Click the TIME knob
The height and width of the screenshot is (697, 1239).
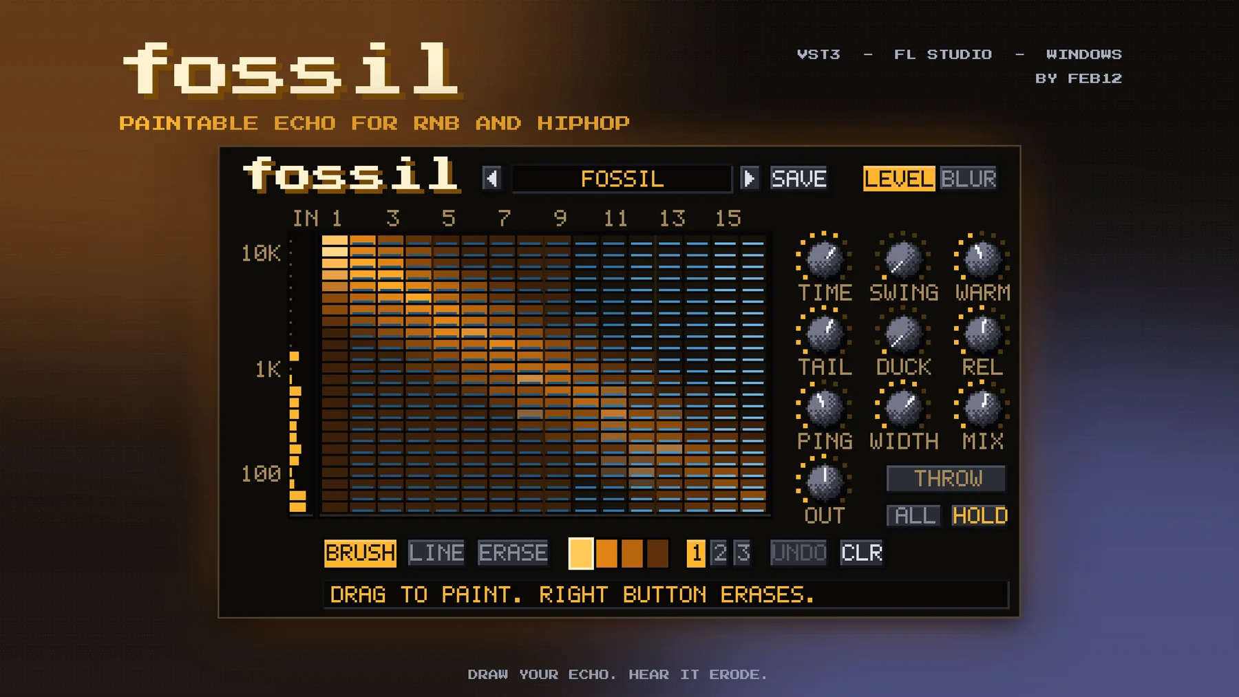pyautogui.click(x=824, y=258)
